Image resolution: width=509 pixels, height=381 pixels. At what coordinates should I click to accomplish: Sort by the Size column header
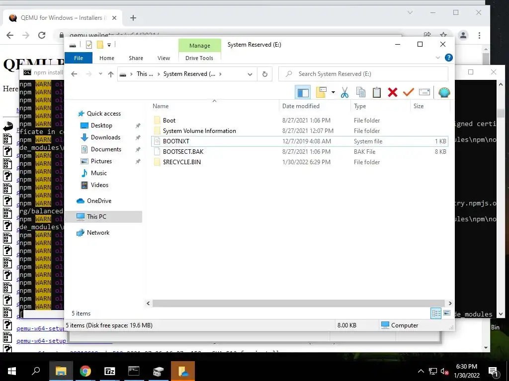click(x=430, y=106)
